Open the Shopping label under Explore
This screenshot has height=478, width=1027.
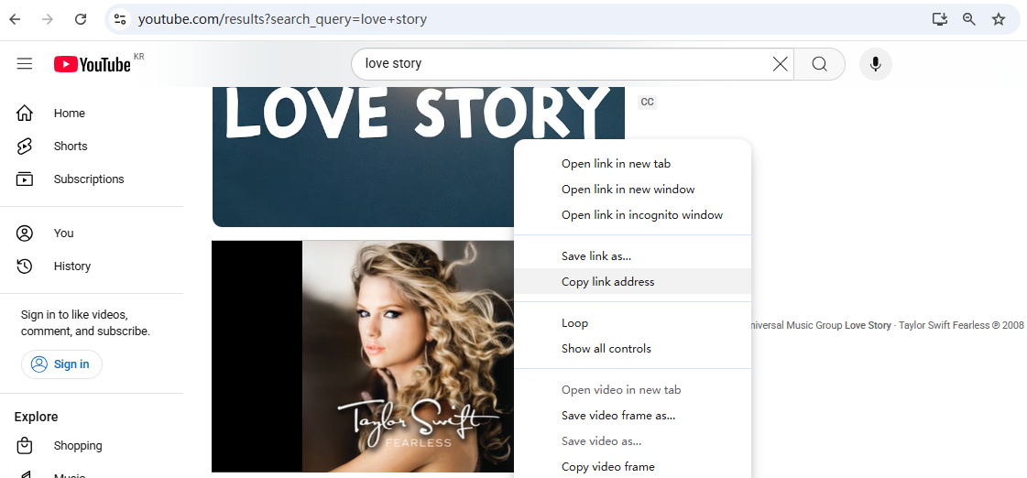78,446
